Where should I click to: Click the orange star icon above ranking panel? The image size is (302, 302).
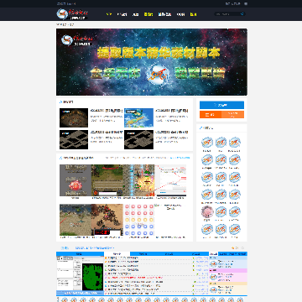click(232, 247)
